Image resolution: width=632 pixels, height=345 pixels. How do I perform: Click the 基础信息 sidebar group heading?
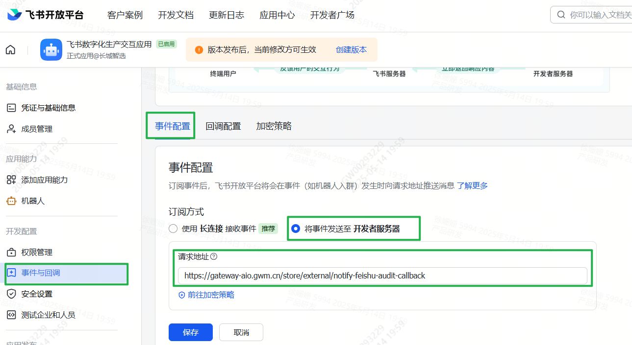pyautogui.click(x=22, y=87)
